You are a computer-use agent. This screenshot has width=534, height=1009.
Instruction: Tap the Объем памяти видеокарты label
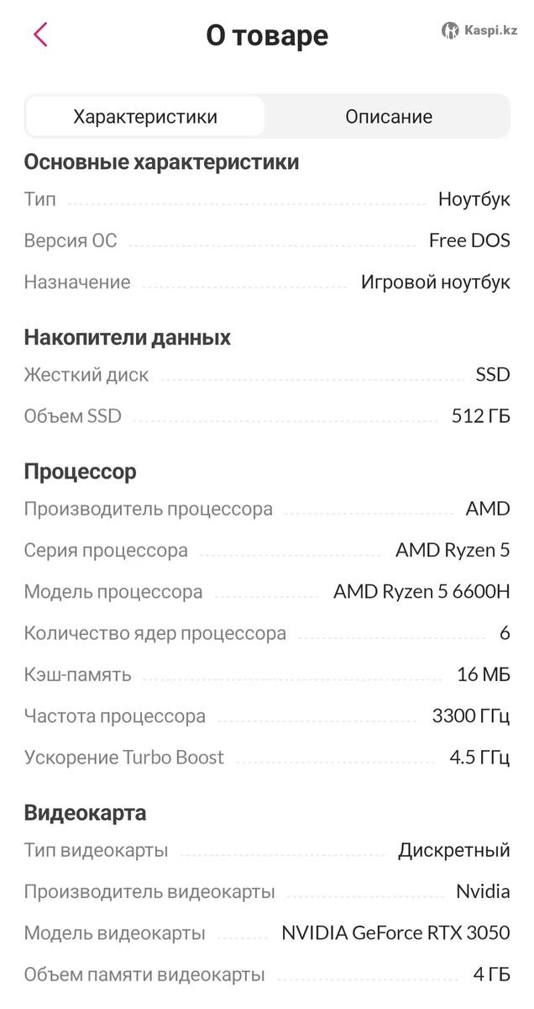144,975
